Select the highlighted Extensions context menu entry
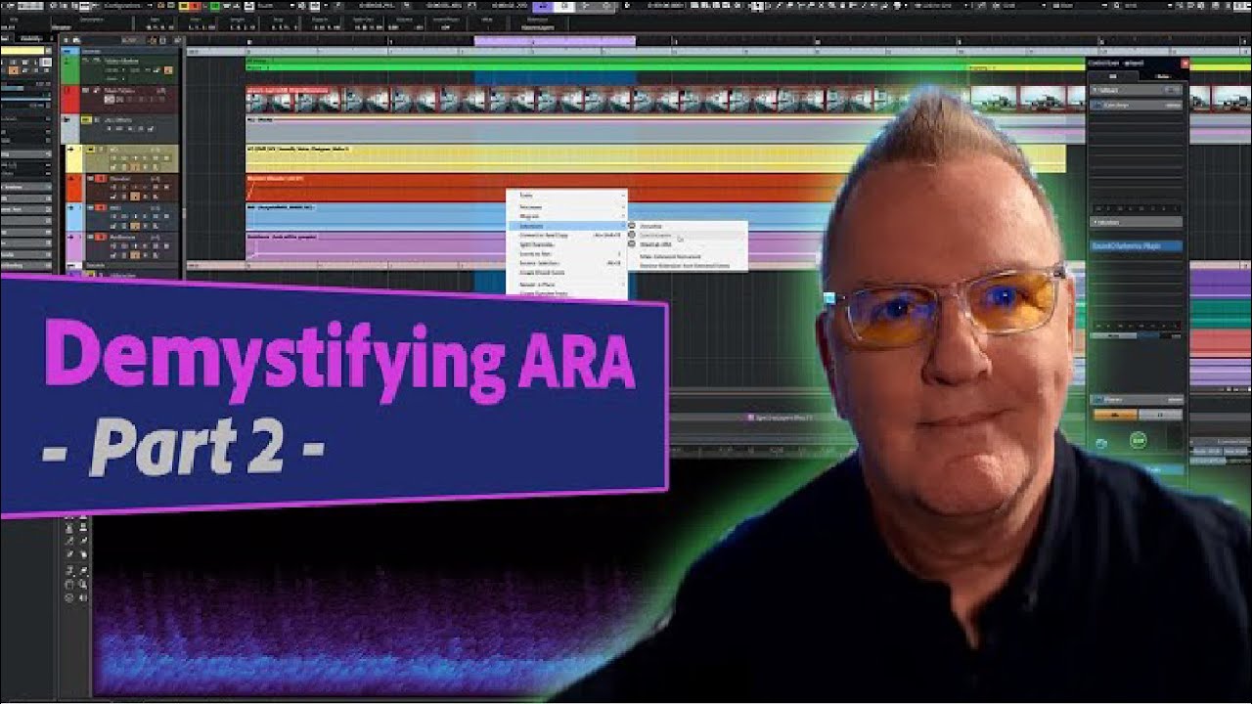The image size is (1252, 704). (x=566, y=226)
